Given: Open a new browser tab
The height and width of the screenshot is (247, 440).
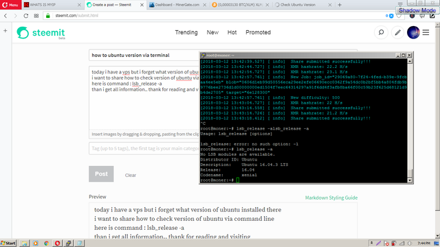Looking at the screenshot, I should click(x=340, y=5).
